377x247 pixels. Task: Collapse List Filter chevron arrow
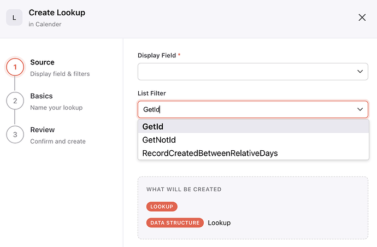(x=360, y=109)
